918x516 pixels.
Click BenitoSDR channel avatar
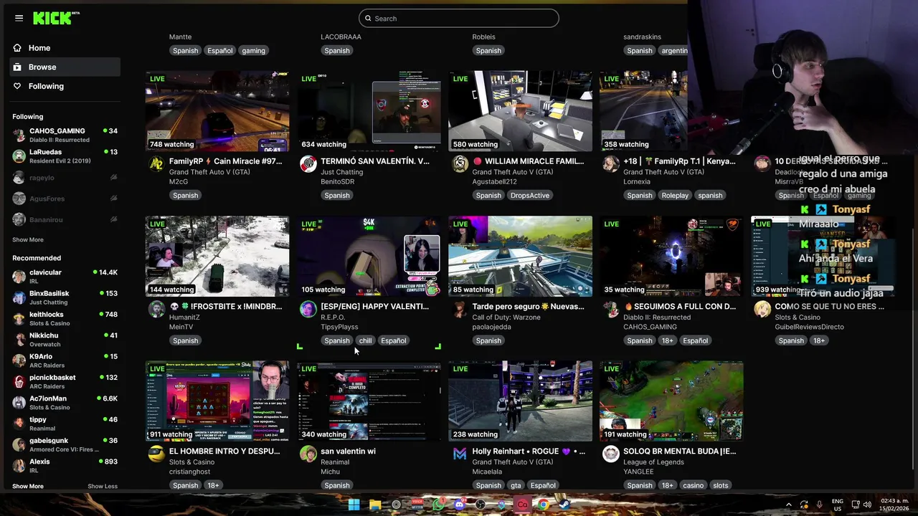[x=308, y=164]
